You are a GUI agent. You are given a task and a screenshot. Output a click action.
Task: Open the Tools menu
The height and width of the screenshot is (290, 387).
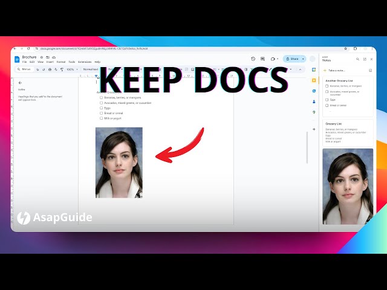click(72, 62)
